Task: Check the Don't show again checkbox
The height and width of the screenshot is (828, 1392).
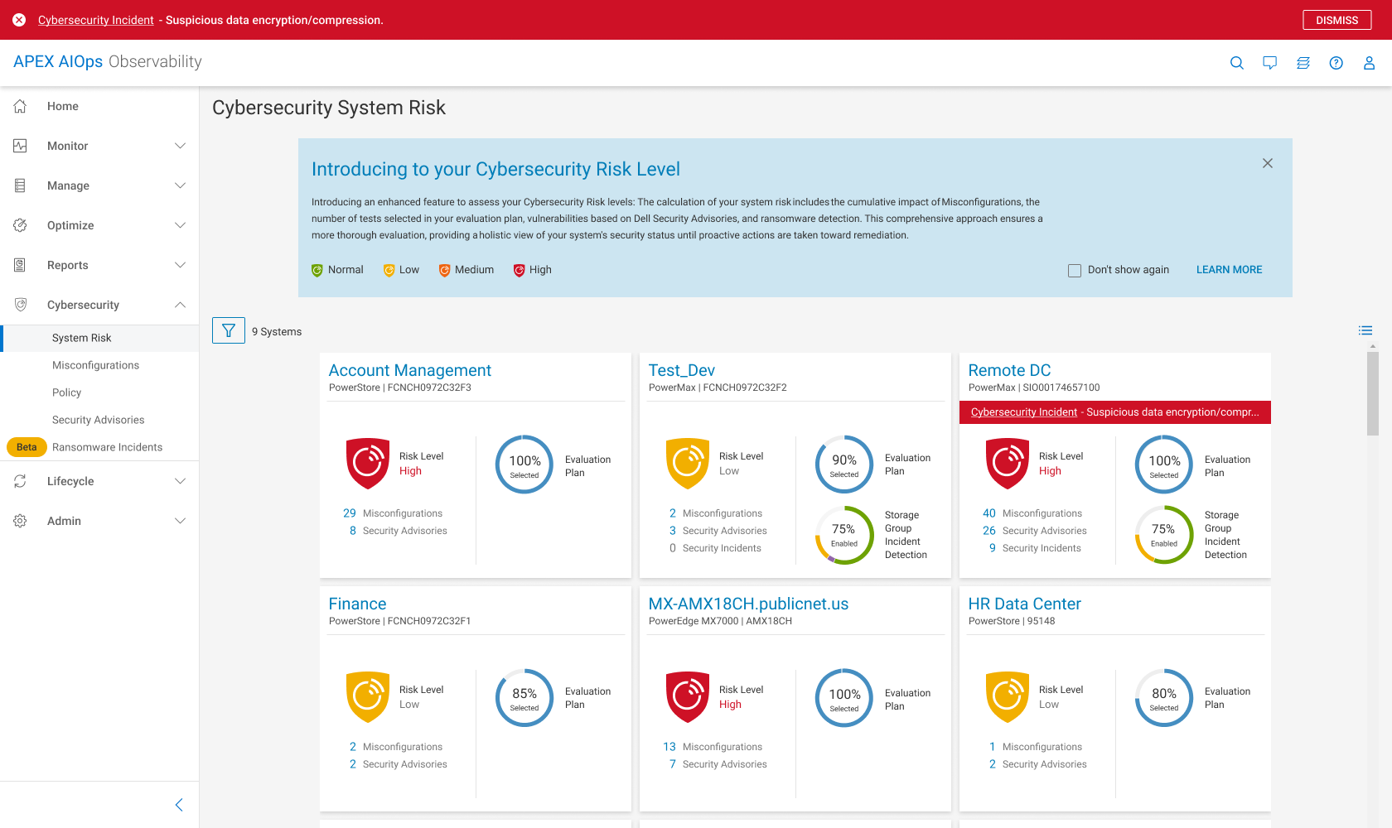Action: 1075,270
